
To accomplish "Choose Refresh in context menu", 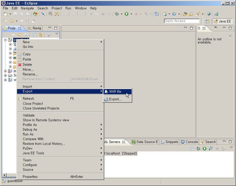I will coord(60,99).
